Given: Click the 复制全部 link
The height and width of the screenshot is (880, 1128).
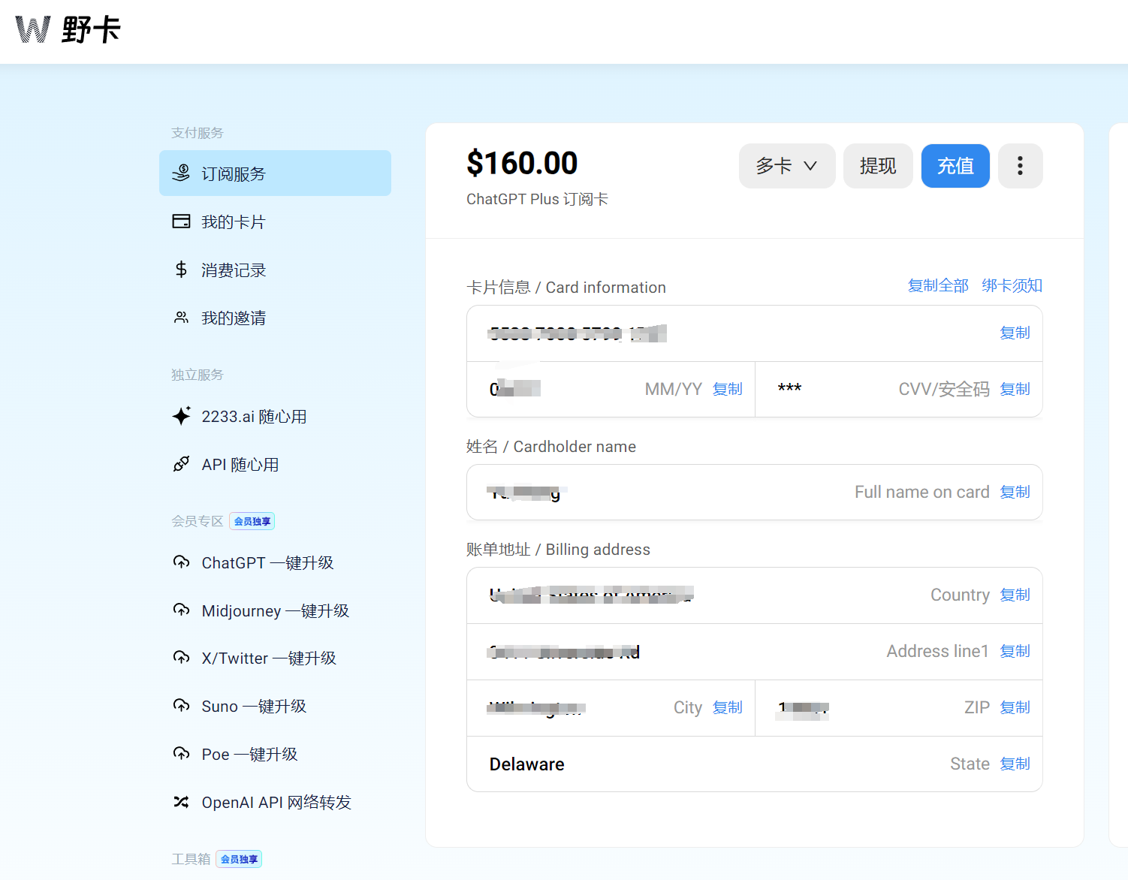Looking at the screenshot, I should tap(938, 285).
